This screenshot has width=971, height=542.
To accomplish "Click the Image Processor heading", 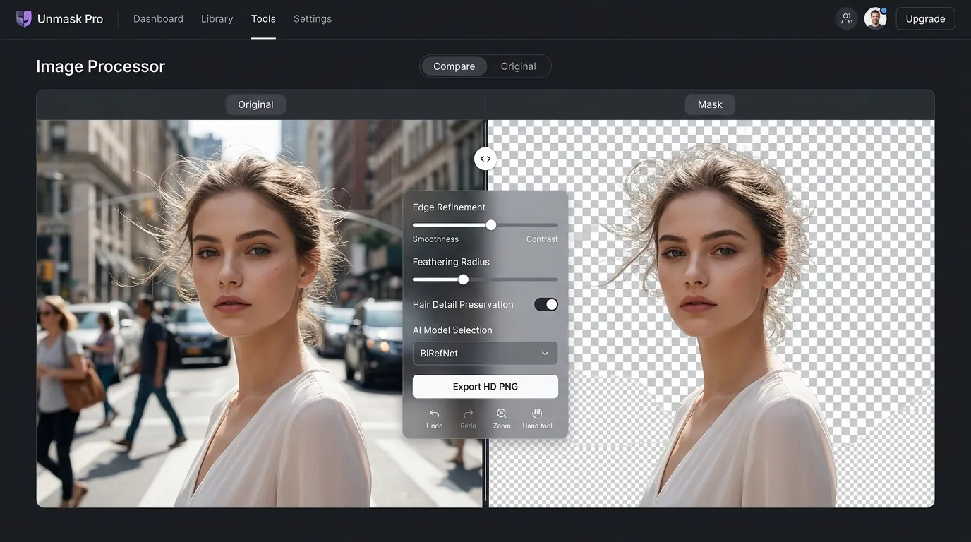I will [100, 66].
